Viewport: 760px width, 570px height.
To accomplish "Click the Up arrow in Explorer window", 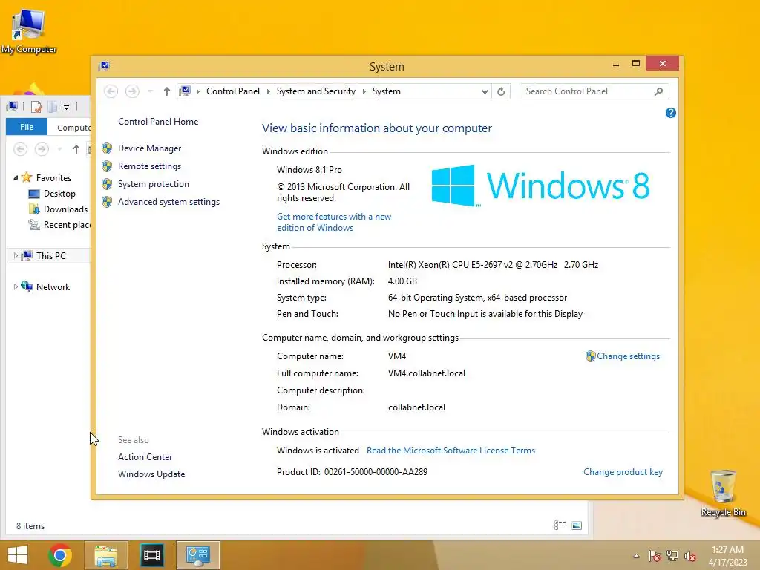I will coord(76,149).
